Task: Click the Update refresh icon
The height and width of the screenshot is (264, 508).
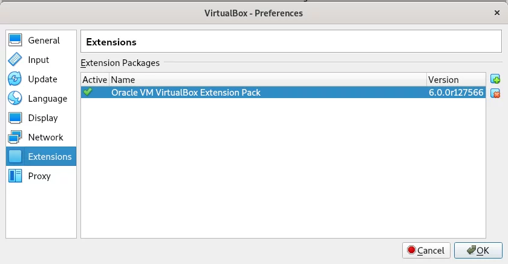Action: pos(15,79)
